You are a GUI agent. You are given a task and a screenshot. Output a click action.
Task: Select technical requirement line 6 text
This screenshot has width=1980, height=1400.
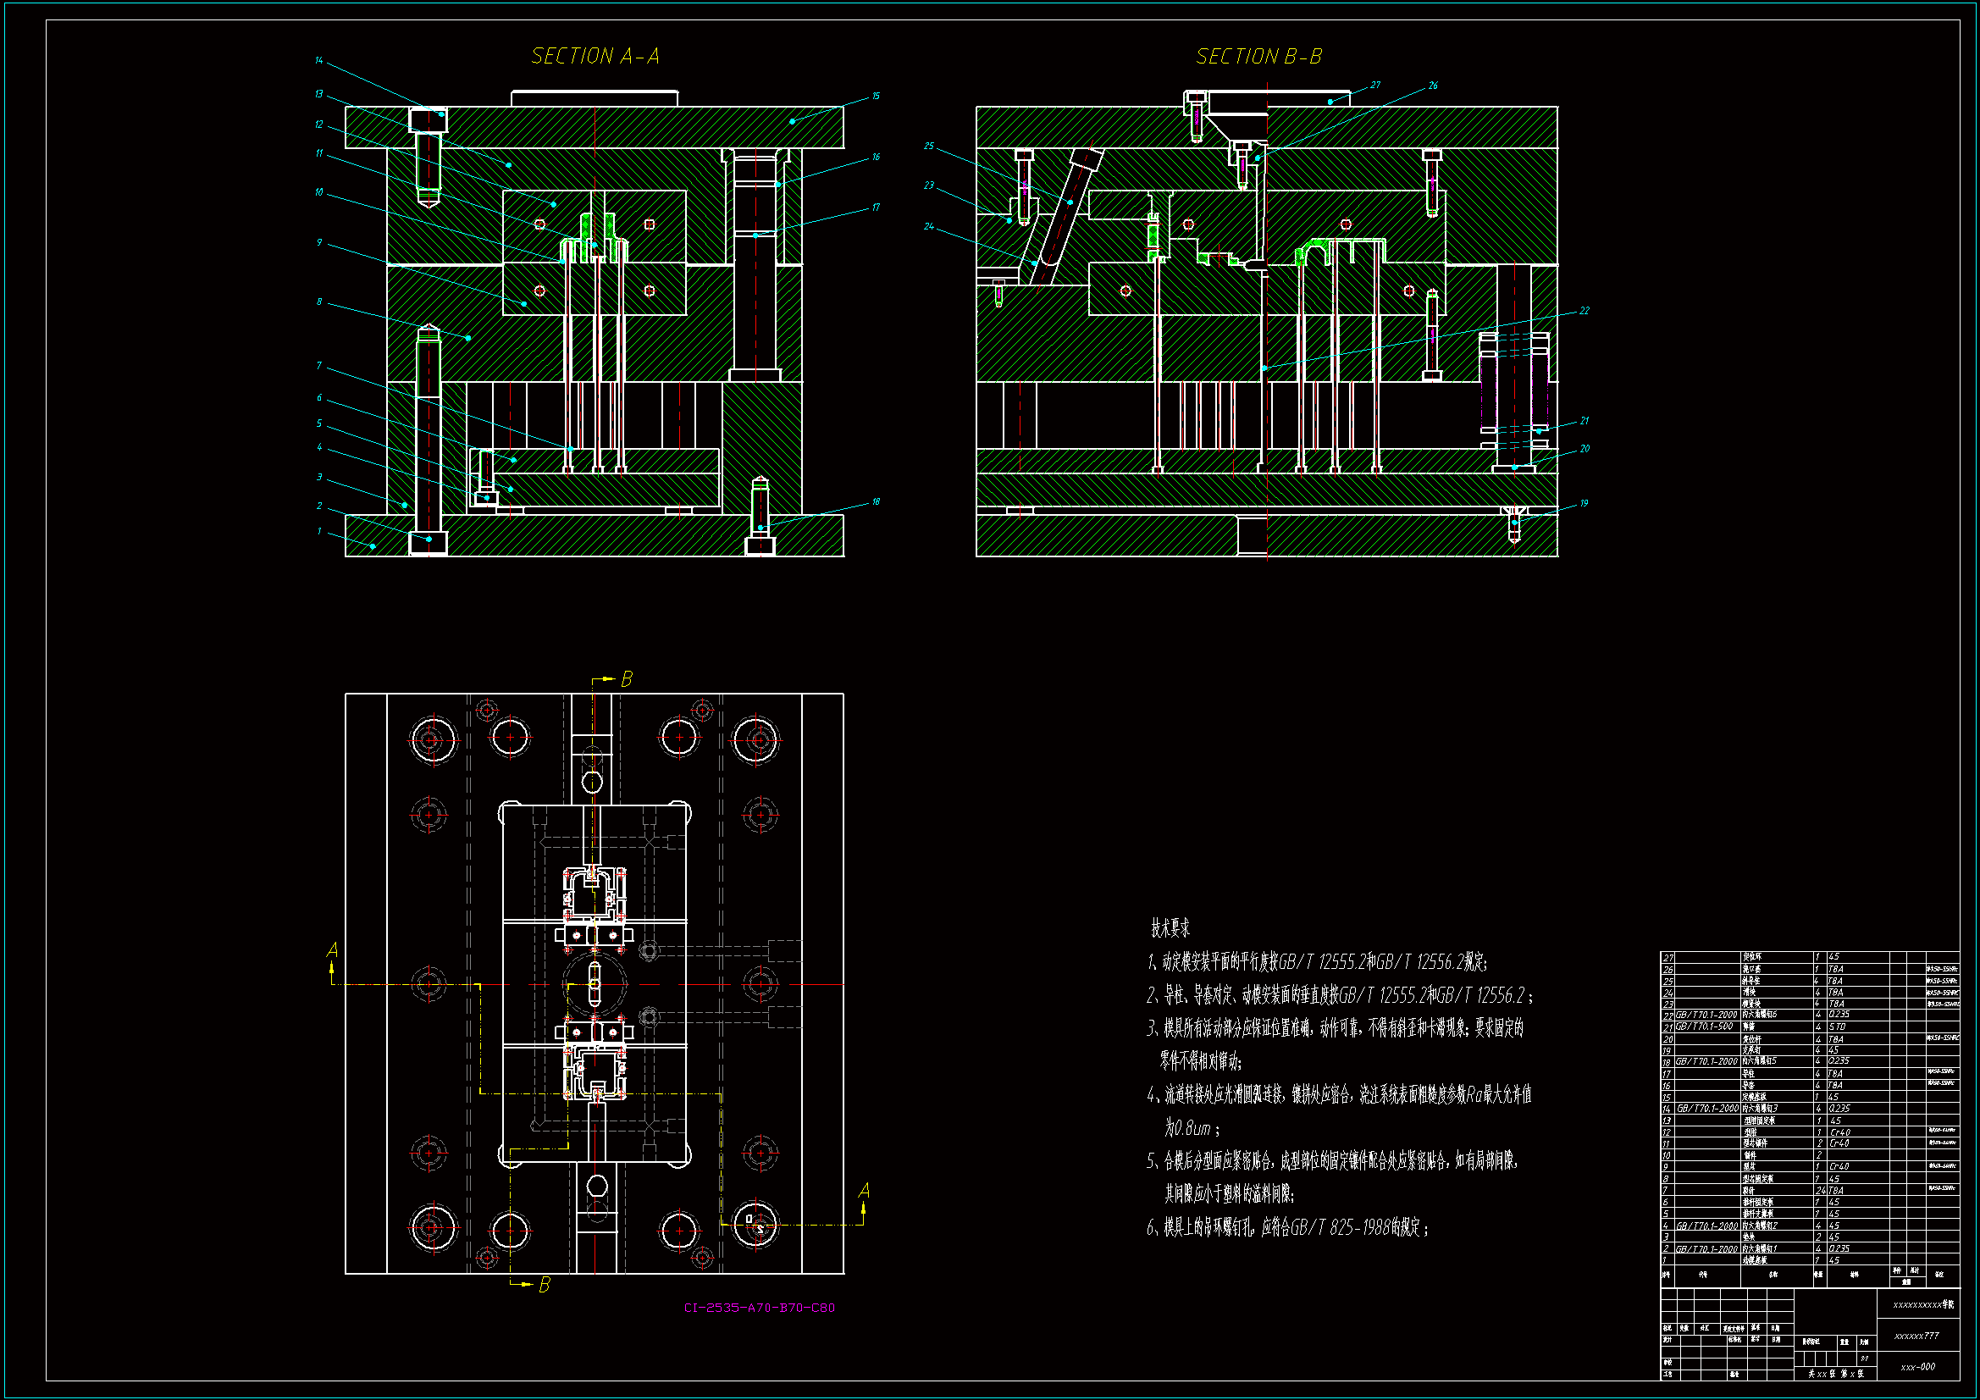pyautogui.click(x=1287, y=1227)
